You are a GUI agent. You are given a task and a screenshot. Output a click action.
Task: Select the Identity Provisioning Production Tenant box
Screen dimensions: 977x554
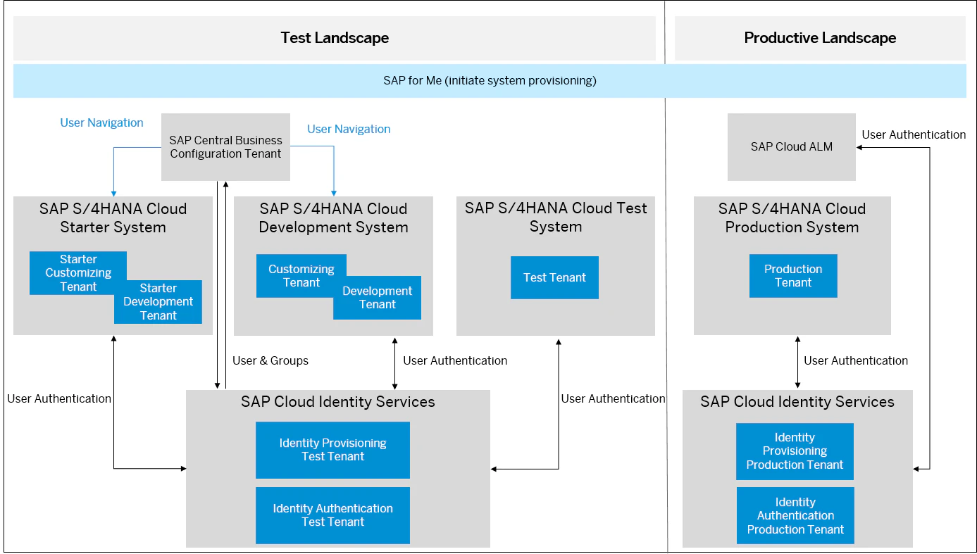(x=795, y=451)
